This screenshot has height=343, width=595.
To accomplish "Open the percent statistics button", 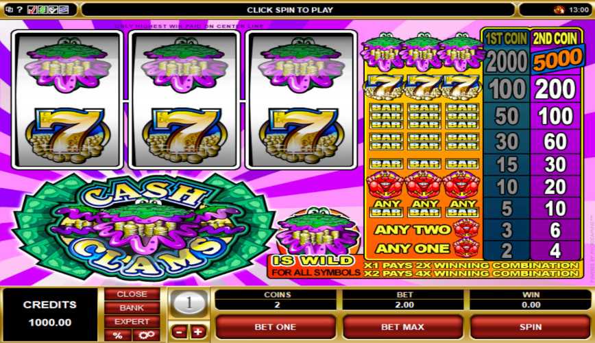I will pyautogui.click(x=118, y=335).
